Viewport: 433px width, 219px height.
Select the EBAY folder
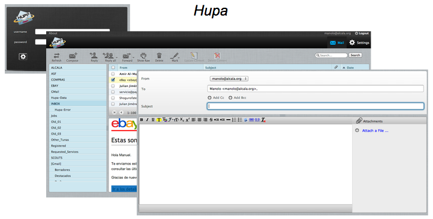pos(77,86)
